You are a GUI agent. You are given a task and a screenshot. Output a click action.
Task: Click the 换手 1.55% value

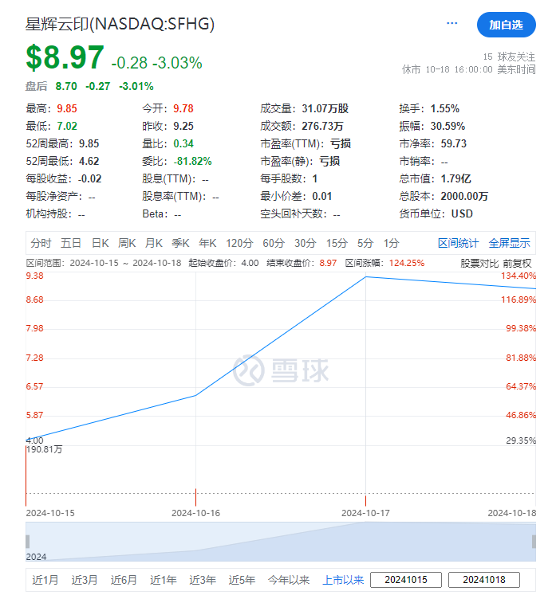(x=444, y=108)
